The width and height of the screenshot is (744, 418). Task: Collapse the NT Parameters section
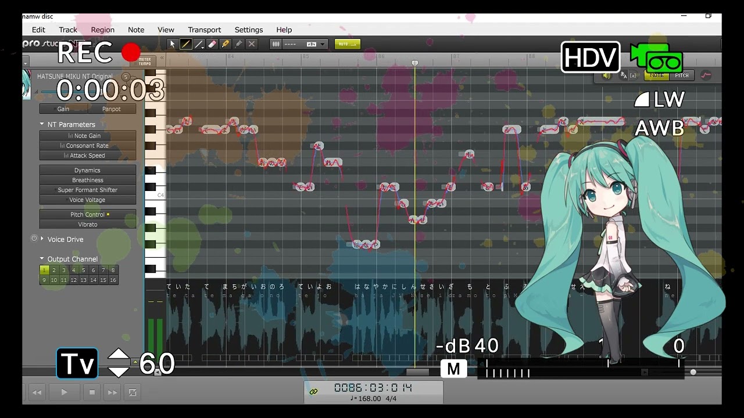tap(42, 124)
